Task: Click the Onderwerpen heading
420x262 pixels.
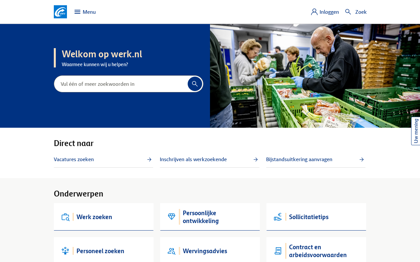Action: point(78,194)
